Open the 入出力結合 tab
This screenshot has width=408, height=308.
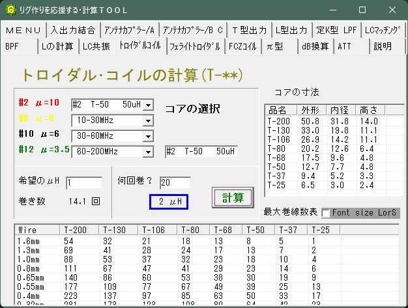tap(73, 30)
